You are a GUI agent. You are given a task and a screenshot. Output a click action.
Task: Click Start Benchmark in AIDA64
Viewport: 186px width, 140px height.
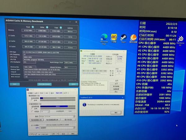(x=44, y=84)
